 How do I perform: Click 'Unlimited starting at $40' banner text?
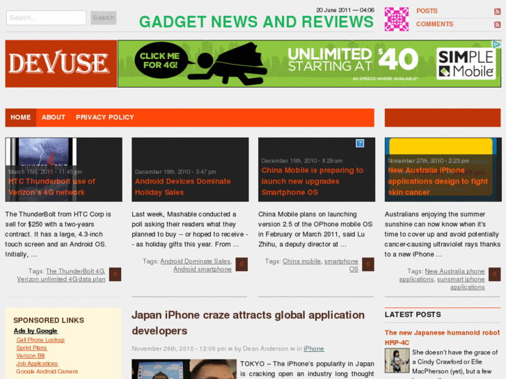pyautogui.click(x=353, y=59)
